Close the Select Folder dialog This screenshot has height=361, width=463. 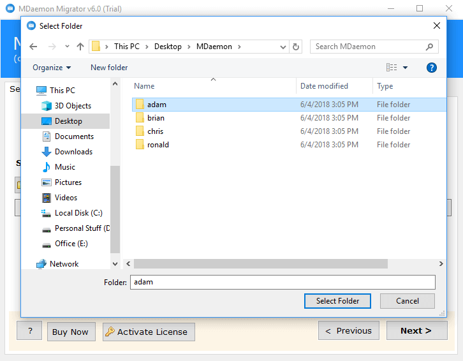pyautogui.click(x=437, y=26)
